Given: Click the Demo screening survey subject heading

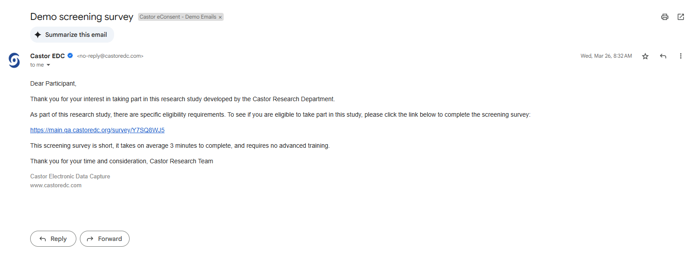Looking at the screenshot, I should pyautogui.click(x=82, y=17).
